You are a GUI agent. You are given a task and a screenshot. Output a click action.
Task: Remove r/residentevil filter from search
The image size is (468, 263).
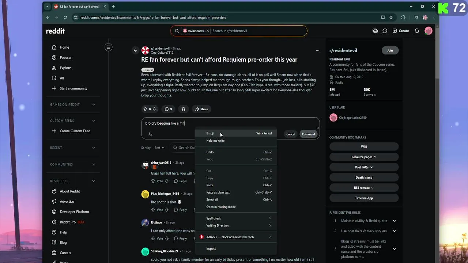(208, 31)
